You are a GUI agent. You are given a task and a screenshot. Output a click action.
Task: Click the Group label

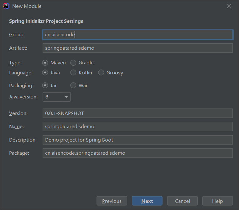(17, 35)
